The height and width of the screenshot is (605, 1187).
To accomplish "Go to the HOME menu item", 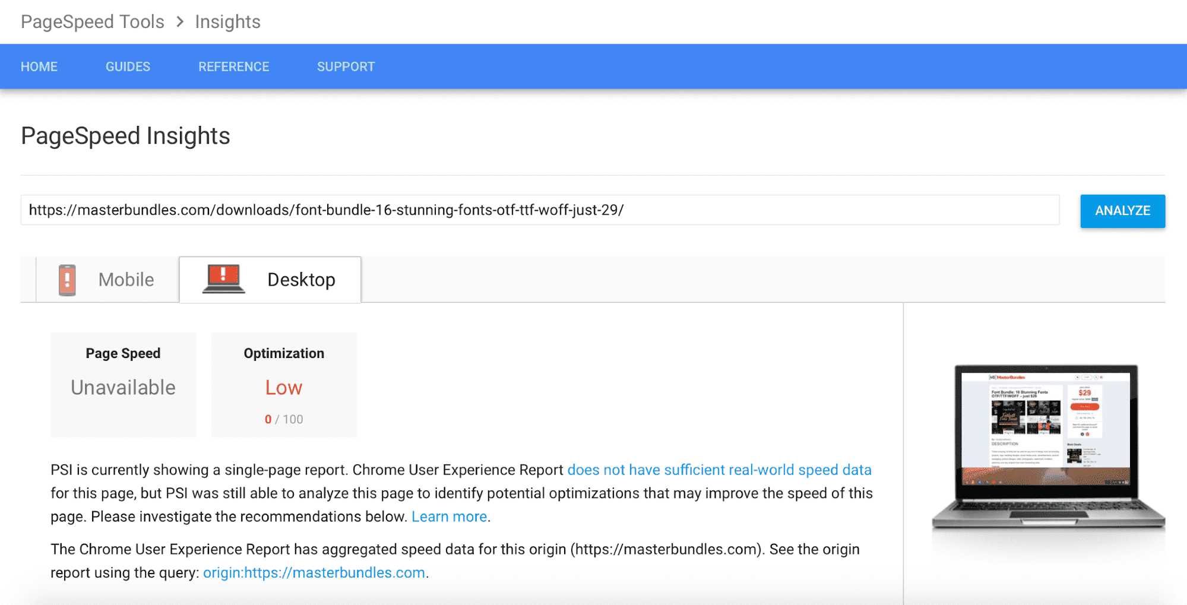I will [39, 66].
